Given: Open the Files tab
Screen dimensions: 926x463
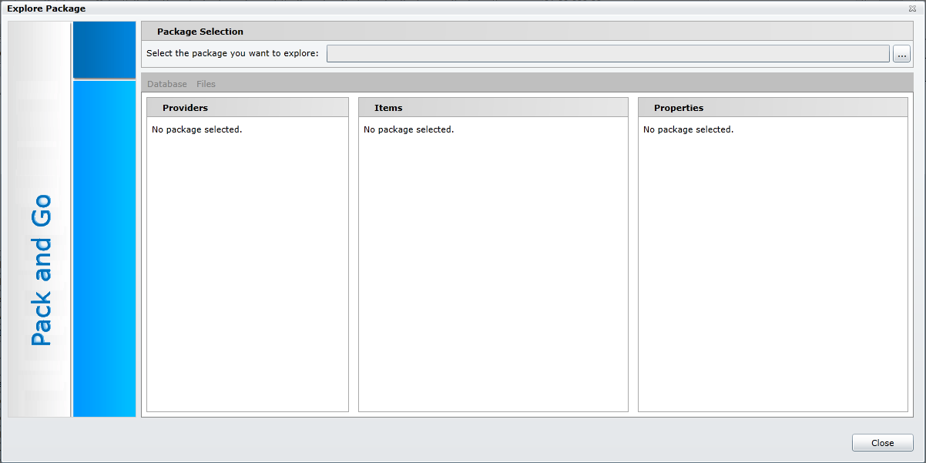Looking at the screenshot, I should click(206, 84).
